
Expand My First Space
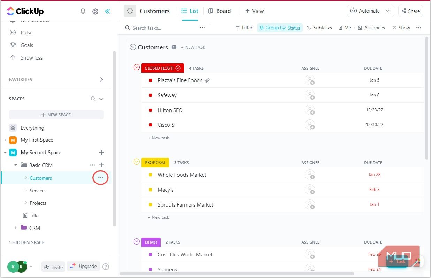5,140
